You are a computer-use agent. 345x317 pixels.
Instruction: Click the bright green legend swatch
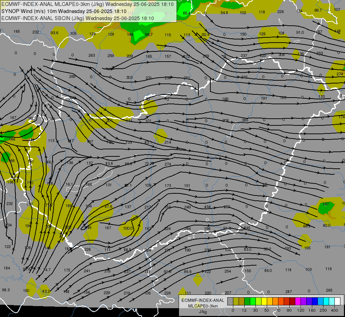(x=253, y=301)
